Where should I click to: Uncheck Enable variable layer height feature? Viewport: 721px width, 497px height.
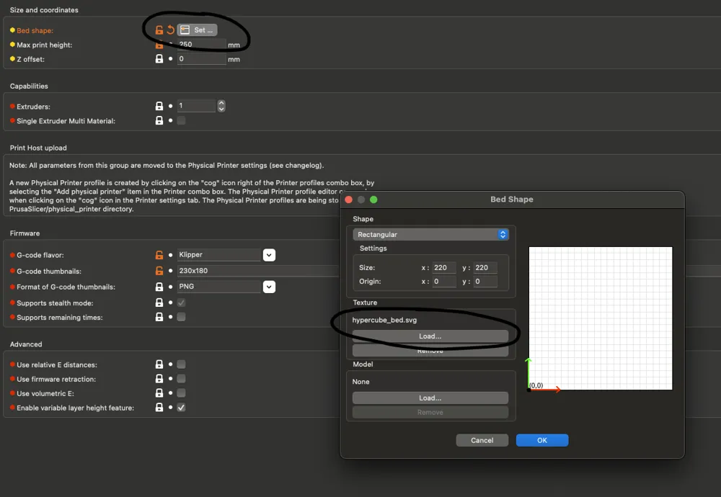181,408
